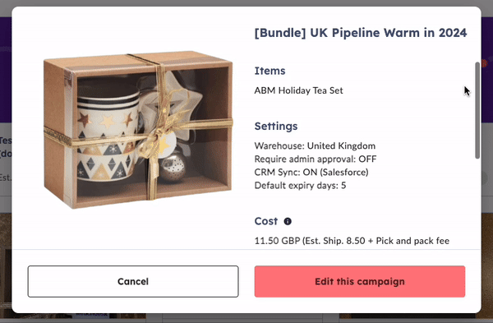Click the Default expiry days: 5 line

(x=300, y=186)
